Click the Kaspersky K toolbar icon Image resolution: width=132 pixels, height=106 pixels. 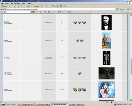[x=58, y=6]
